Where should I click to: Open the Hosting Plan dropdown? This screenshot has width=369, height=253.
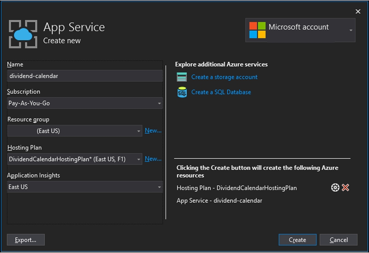[x=139, y=159]
